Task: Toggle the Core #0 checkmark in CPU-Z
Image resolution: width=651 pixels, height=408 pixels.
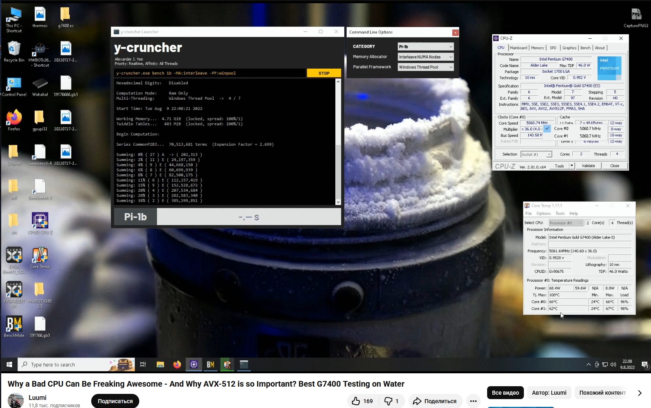Action: pos(547,129)
